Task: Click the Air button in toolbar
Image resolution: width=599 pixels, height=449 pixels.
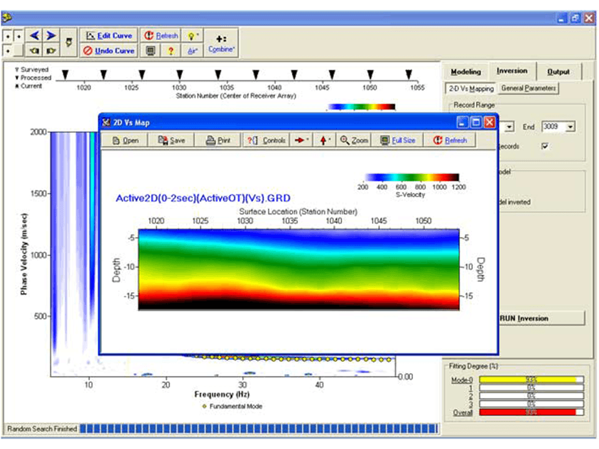Action: pos(192,51)
